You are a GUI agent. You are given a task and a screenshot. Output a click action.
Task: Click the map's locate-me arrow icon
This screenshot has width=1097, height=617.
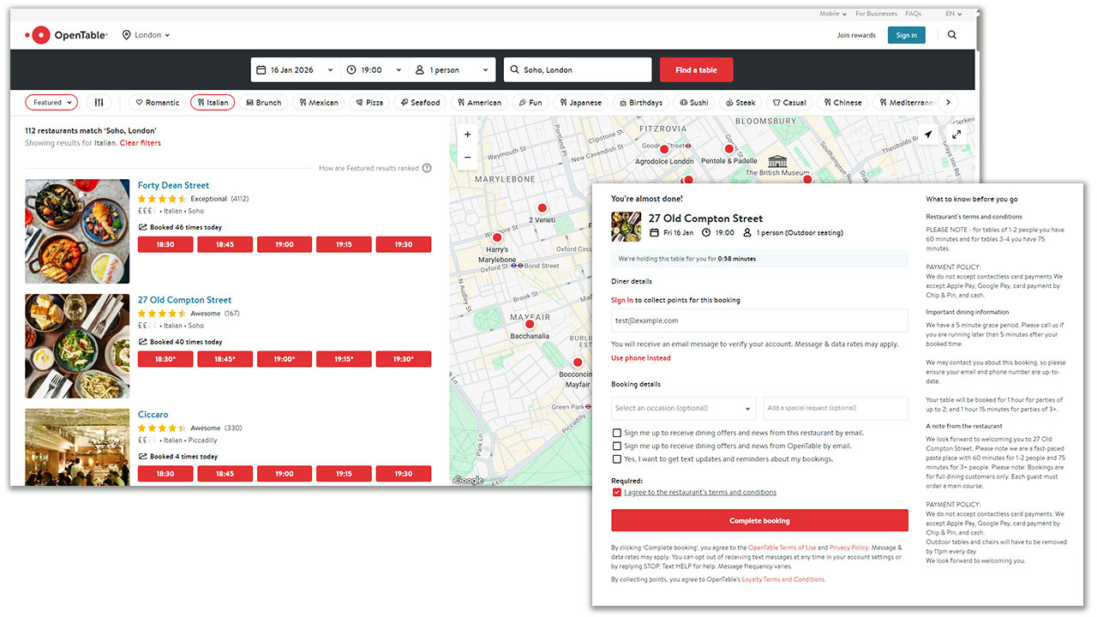point(927,135)
